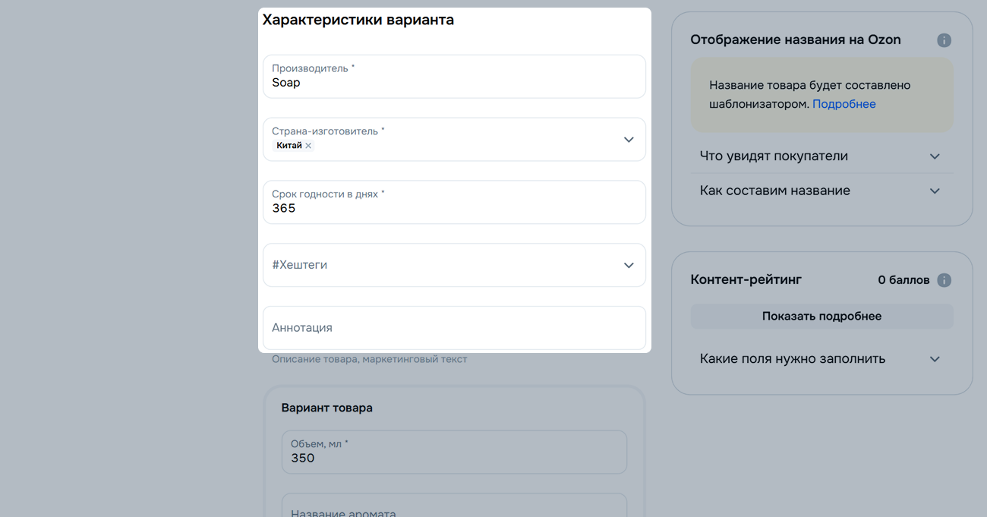Click the Название аромата field
987x517 pixels.
tap(454, 509)
